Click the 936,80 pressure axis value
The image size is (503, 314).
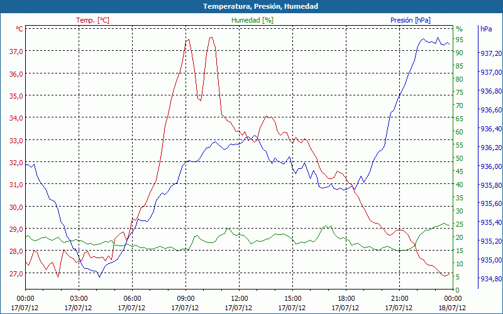point(491,91)
